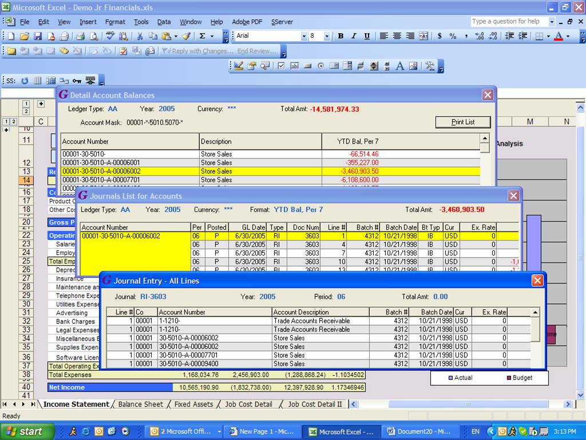
Task: Toggle Design Mode in Control Toolbox
Action: click(x=239, y=66)
